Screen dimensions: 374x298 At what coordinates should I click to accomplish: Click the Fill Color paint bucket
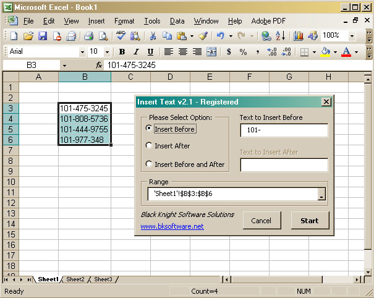[326, 52]
